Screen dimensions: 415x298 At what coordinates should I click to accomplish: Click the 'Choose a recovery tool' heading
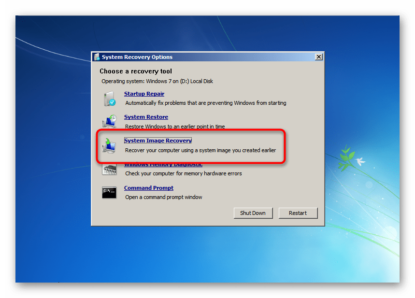135,71
